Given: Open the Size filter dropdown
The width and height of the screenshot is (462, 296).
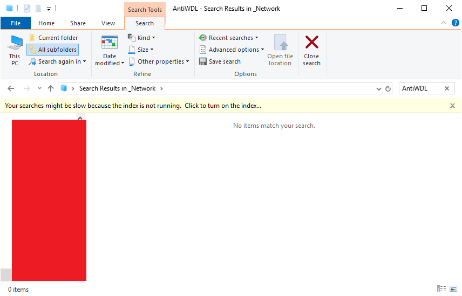Looking at the screenshot, I should (141, 50).
